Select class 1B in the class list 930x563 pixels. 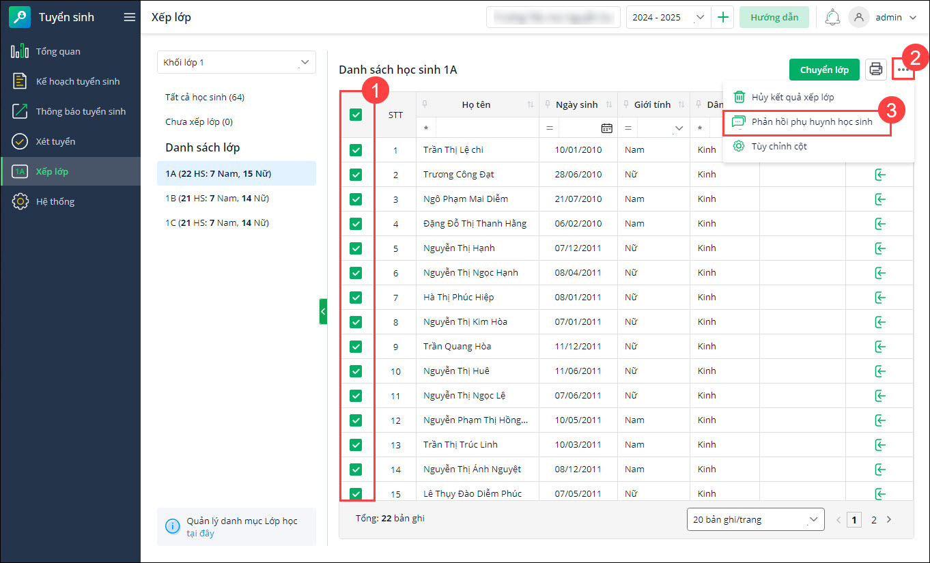point(236,198)
